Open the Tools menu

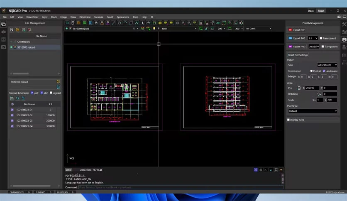(x=135, y=17)
